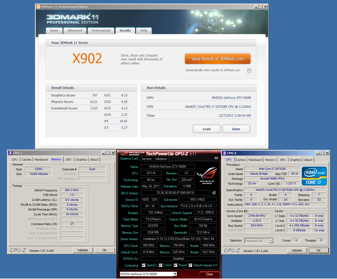Click NVIDIA SLI Disabled field
The height and width of the screenshot is (279, 337).
(179, 259)
